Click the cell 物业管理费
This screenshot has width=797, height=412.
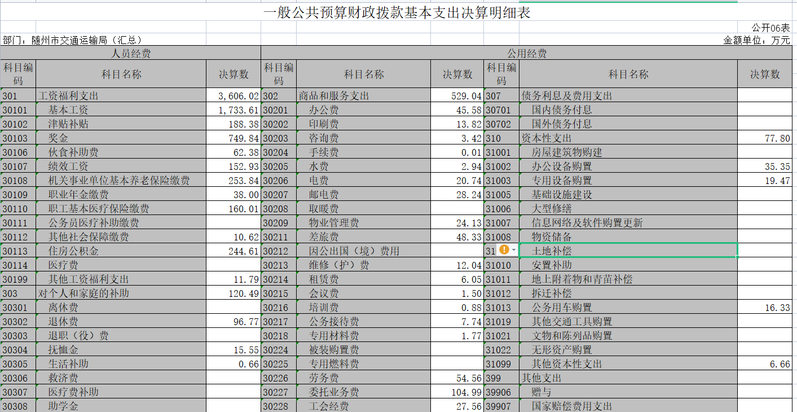[x=363, y=223]
